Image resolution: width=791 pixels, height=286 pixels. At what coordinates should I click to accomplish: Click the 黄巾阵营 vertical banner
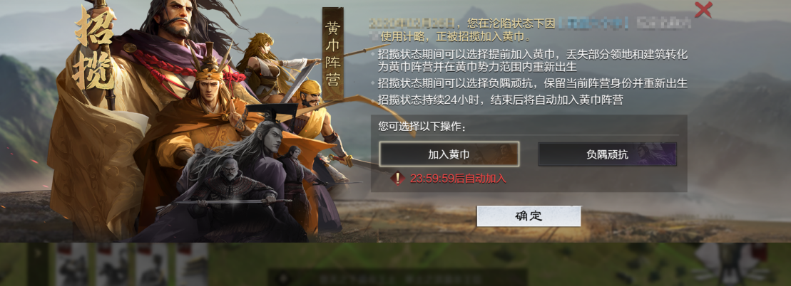[x=333, y=53]
